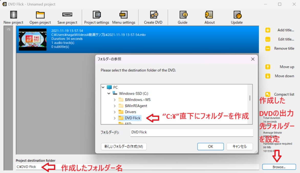Image resolution: width=300 pixels, height=173 pixels.
Task: Collapse the PC tree node
Action: 103,87
